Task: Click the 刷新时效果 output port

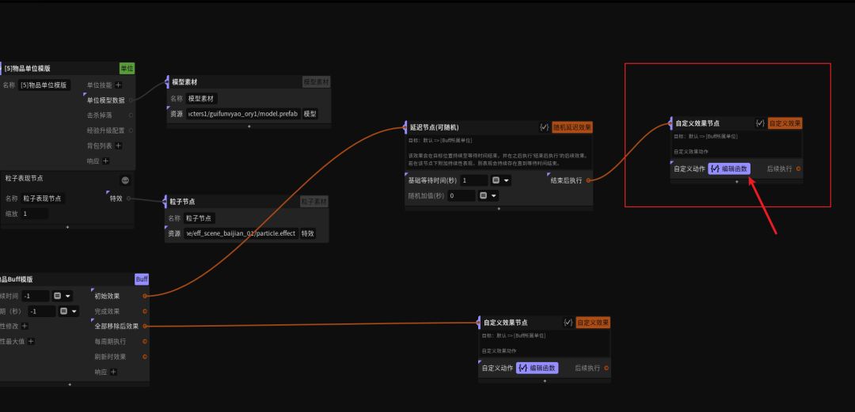Action: point(145,357)
